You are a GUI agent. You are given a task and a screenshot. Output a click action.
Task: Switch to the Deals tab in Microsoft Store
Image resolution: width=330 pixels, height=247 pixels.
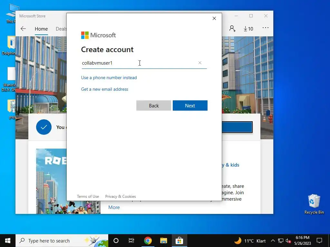pos(61,29)
